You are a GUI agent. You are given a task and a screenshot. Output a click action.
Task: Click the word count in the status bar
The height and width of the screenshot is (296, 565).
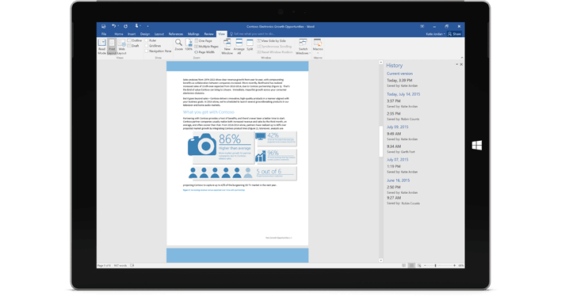[x=120, y=265]
